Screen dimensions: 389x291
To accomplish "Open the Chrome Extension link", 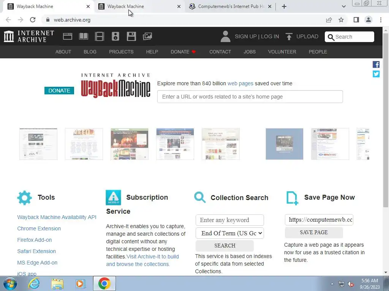I will click(x=39, y=228).
